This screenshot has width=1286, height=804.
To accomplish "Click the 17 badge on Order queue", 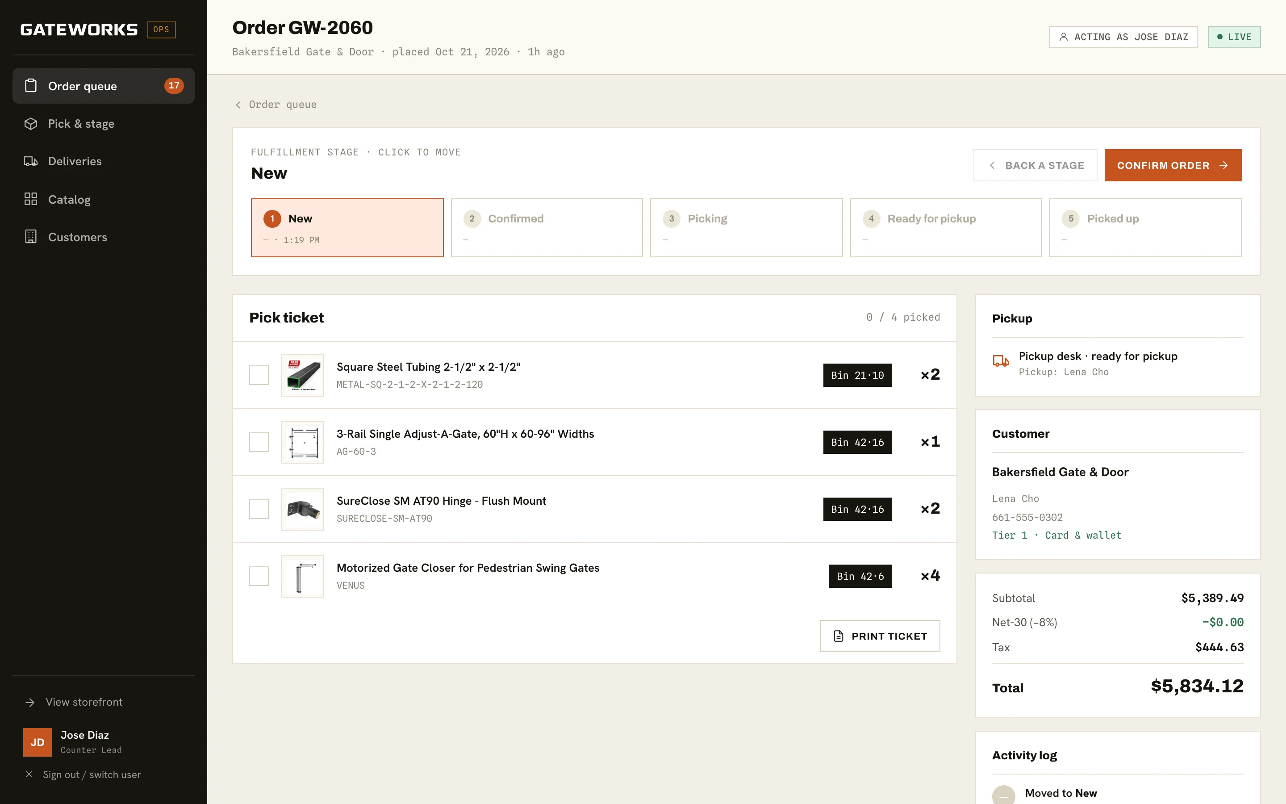I will (x=174, y=86).
